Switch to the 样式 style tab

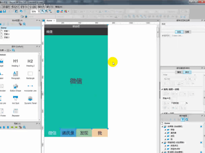tap(187, 72)
